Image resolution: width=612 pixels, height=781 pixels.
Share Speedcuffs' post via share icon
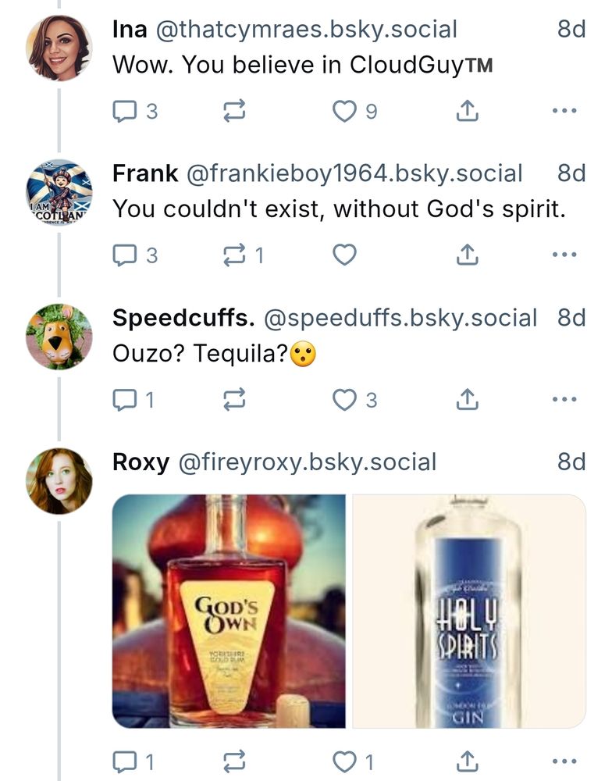466,400
